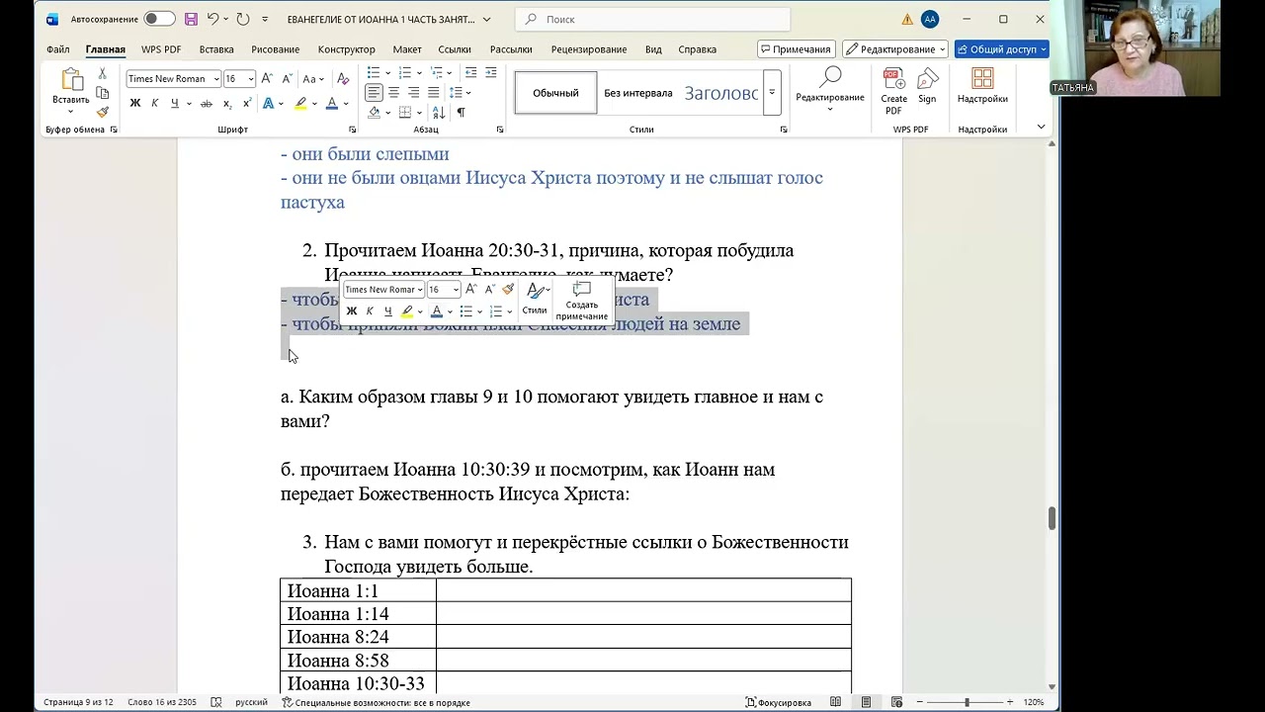Apply the Заголовок style
This screenshot has height=712, width=1265.
pos(721,93)
